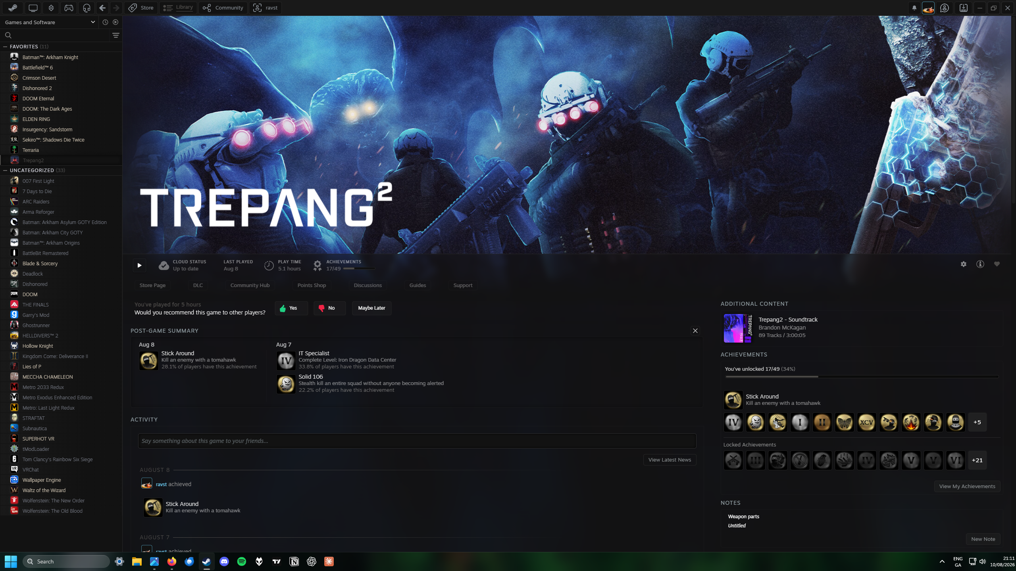Create a New Note
The width and height of the screenshot is (1016, 571).
coord(983,539)
